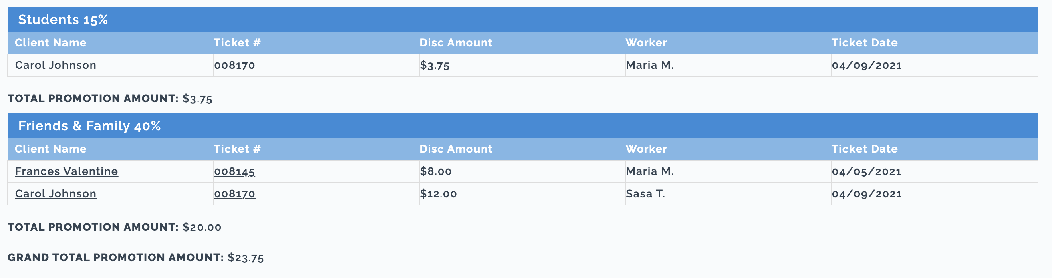This screenshot has width=1052, height=278.
Task: Click Ticket Date header in Friends & Family table
Action: (865, 149)
